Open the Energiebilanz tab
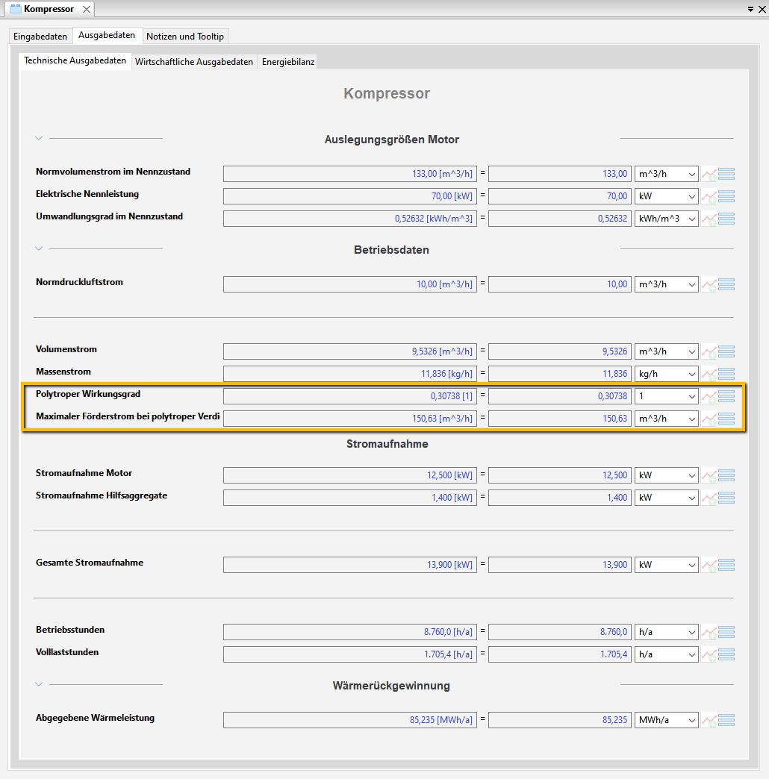 click(x=288, y=62)
